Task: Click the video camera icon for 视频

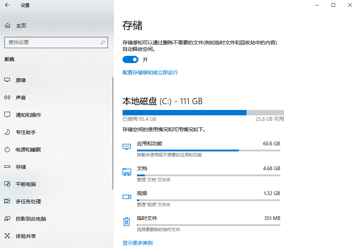Action: click(x=127, y=196)
